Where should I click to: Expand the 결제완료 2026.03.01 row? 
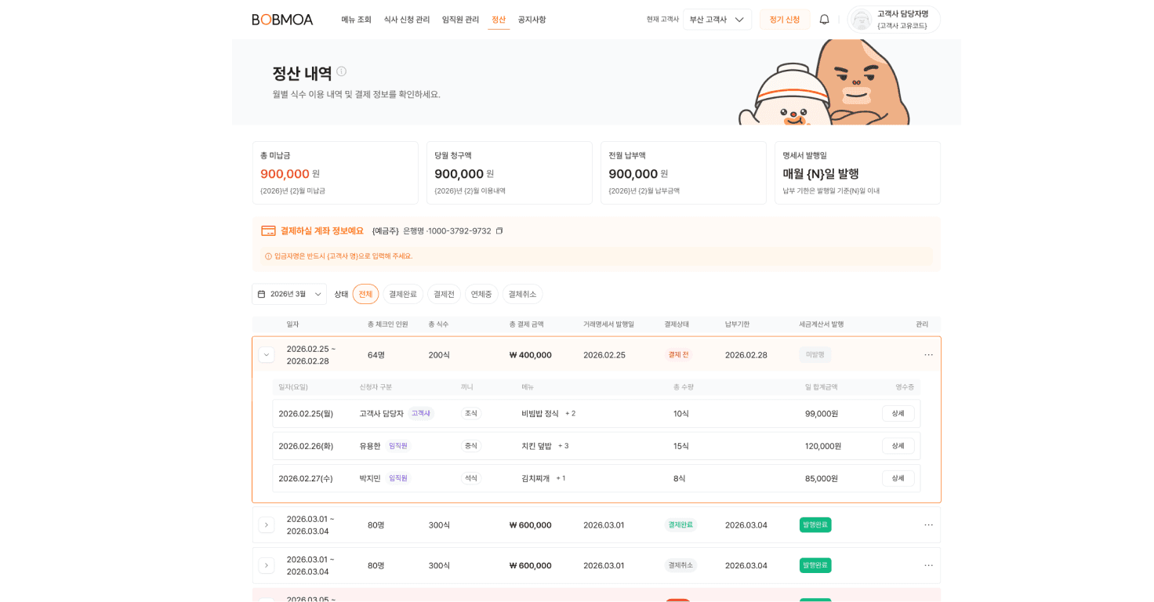267,525
